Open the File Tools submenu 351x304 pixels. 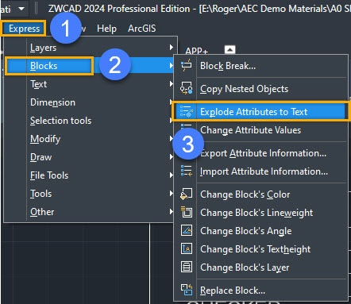pyautogui.click(x=91, y=175)
